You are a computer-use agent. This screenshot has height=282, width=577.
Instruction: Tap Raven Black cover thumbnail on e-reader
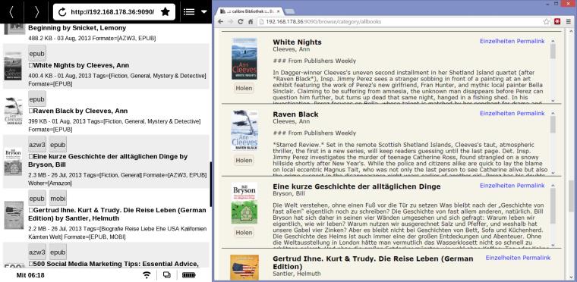pyautogui.click(x=13, y=111)
